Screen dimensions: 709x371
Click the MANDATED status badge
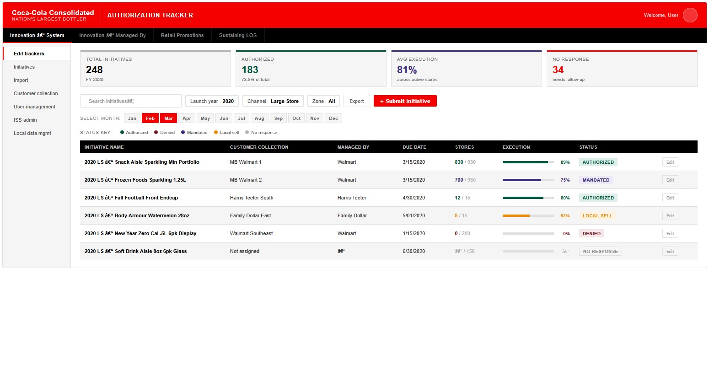pyautogui.click(x=596, y=180)
